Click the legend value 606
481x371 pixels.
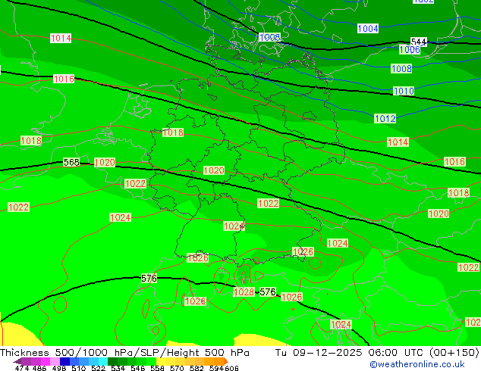[231, 368]
